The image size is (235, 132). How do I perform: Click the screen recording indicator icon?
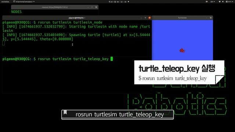tap(207, 1)
